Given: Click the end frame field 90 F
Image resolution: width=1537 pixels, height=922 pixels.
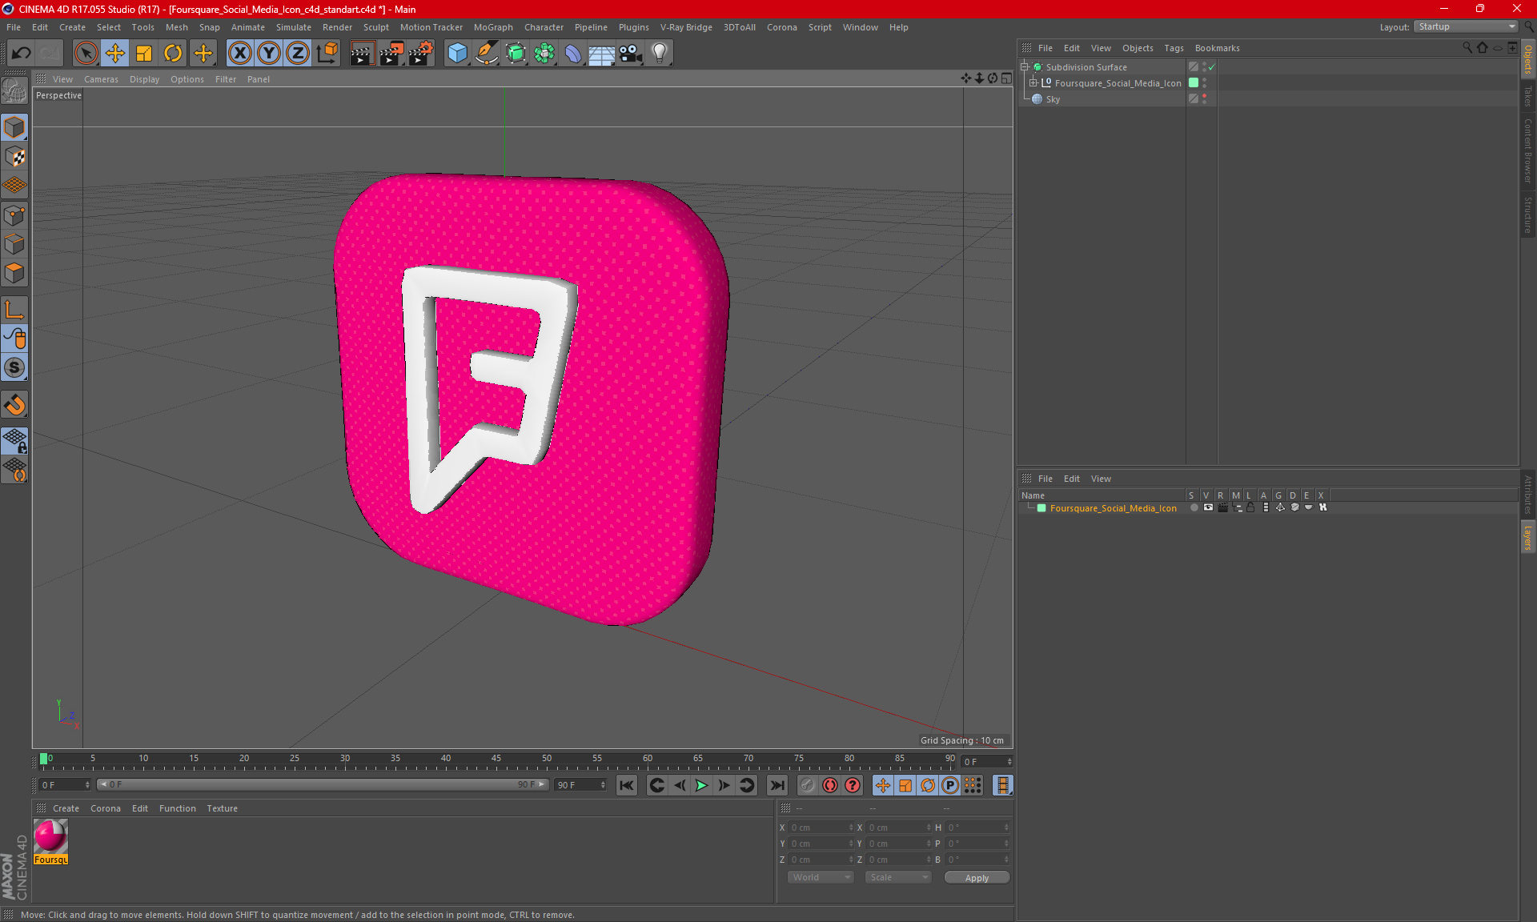Looking at the screenshot, I should tap(580, 785).
